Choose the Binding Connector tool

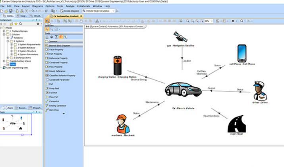[x=57, y=106]
